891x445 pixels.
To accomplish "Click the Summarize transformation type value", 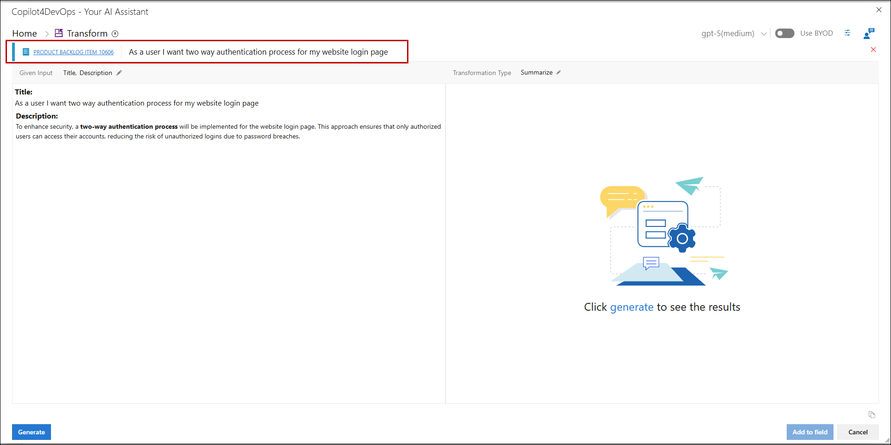I will click(x=536, y=72).
